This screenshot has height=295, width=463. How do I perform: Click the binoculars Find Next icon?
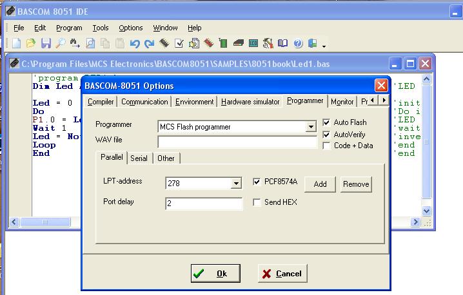[x=75, y=43]
